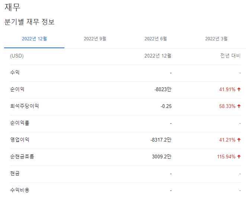
Task: Select the 수익비용 row label
Action: (20, 190)
